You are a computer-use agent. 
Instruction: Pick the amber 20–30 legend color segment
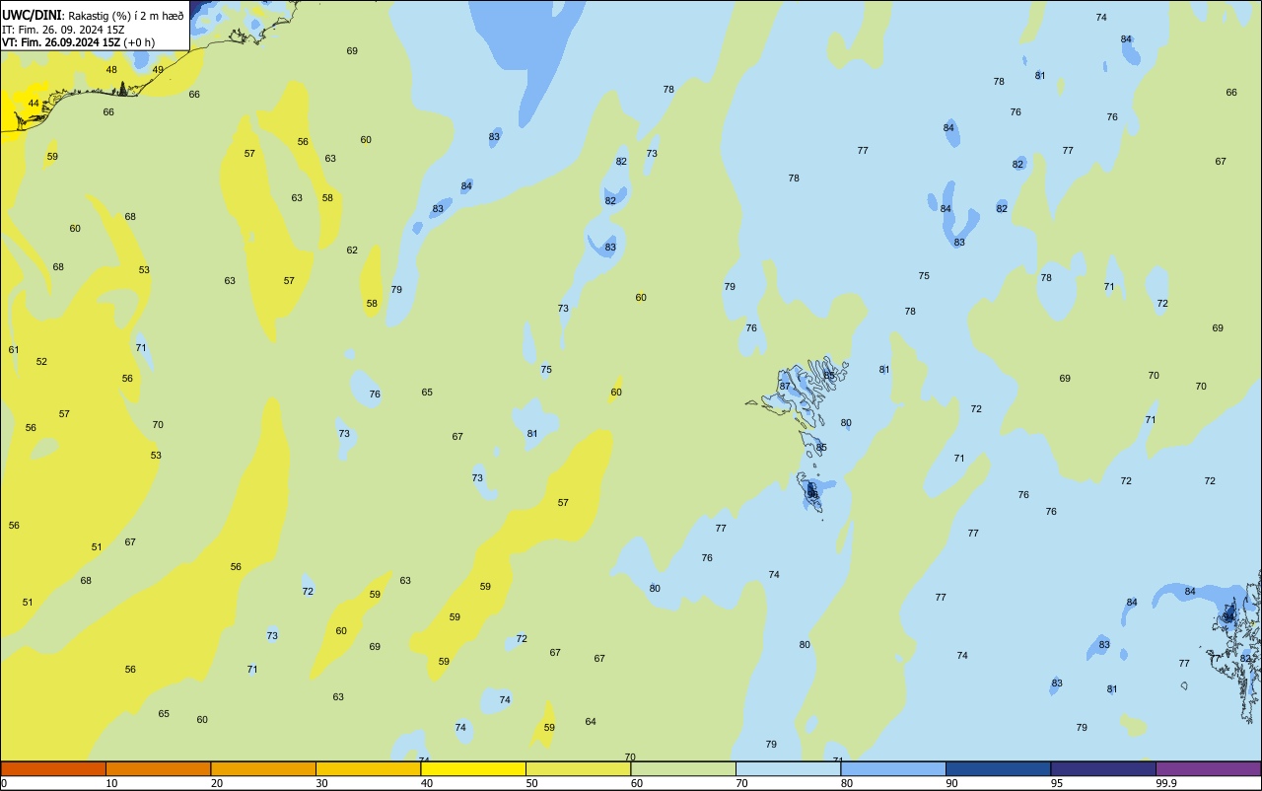click(263, 768)
